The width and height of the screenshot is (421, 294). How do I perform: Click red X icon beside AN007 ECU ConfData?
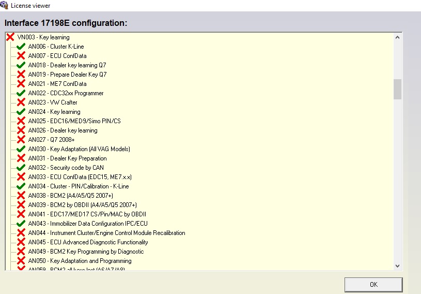coord(21,56)
